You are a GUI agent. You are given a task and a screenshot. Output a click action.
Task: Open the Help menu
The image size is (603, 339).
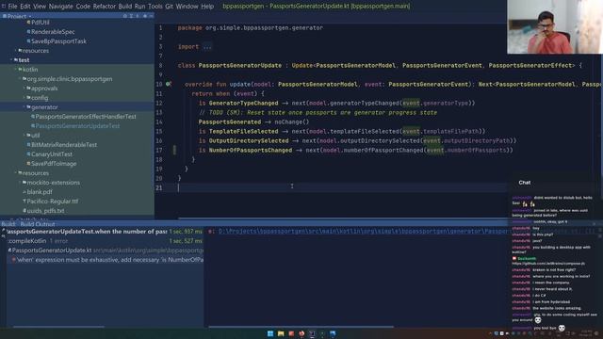207,7
